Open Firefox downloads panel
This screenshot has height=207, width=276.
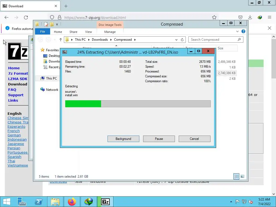tap(250, 17)
